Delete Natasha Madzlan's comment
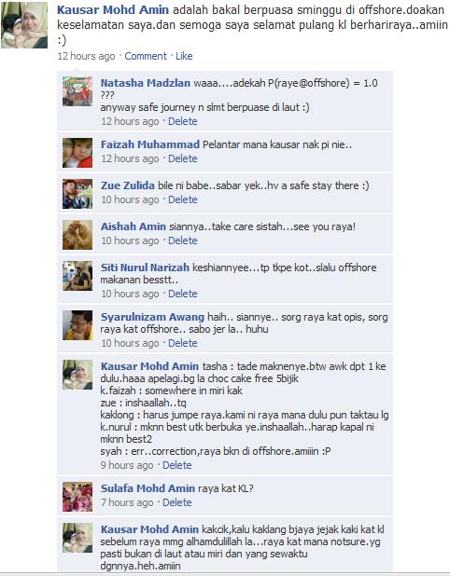This screenshot has width=450, height=576. 182,121
